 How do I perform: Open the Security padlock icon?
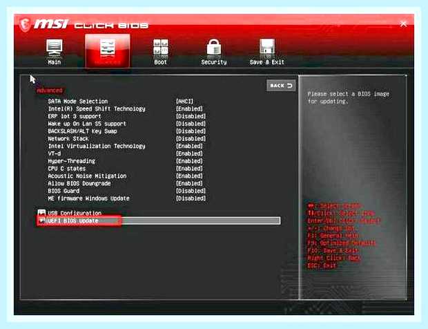coord(214,48)
